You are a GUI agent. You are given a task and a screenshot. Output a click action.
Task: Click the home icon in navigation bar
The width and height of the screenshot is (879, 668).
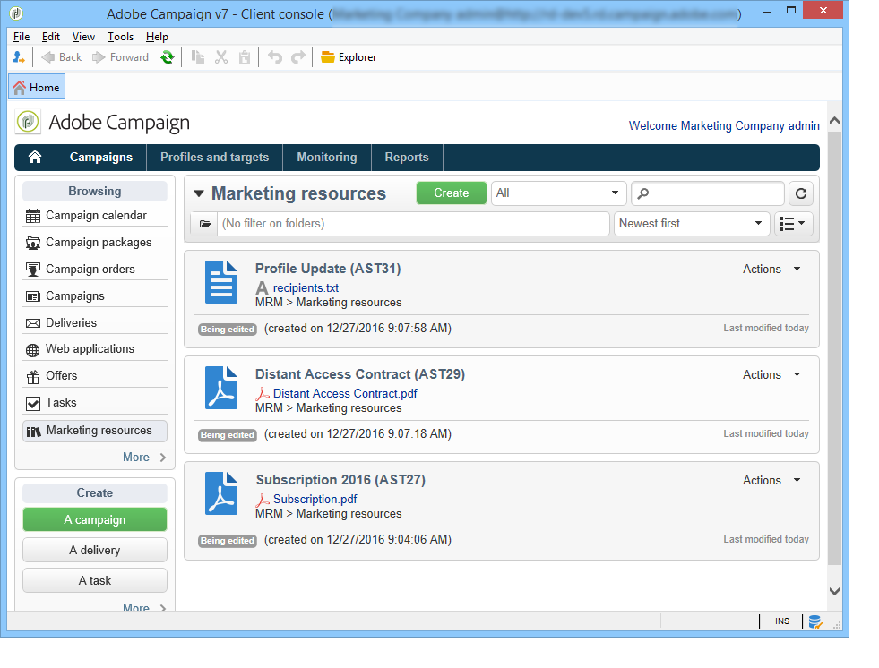click(35, 158)
